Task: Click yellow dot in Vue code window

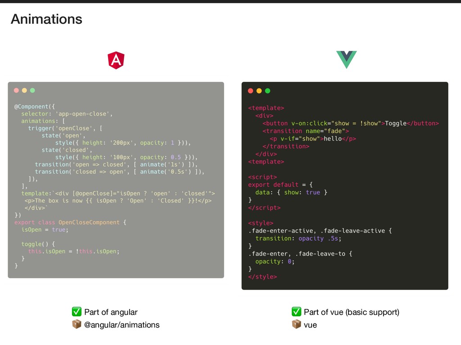Action: 259,91
